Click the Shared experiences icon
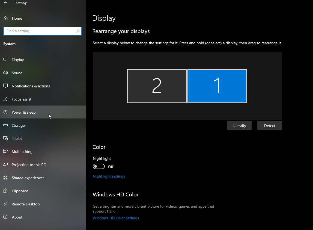 (5, 178)
